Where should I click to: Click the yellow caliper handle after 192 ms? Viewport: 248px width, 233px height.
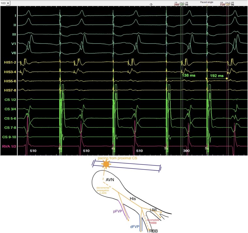pyautogui.click(x=227, y=78)
